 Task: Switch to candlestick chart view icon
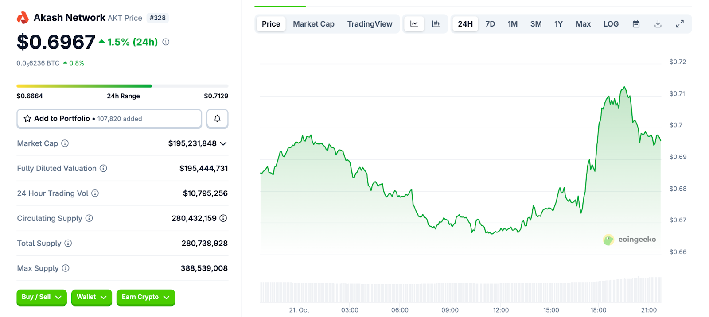pos(436,24)
